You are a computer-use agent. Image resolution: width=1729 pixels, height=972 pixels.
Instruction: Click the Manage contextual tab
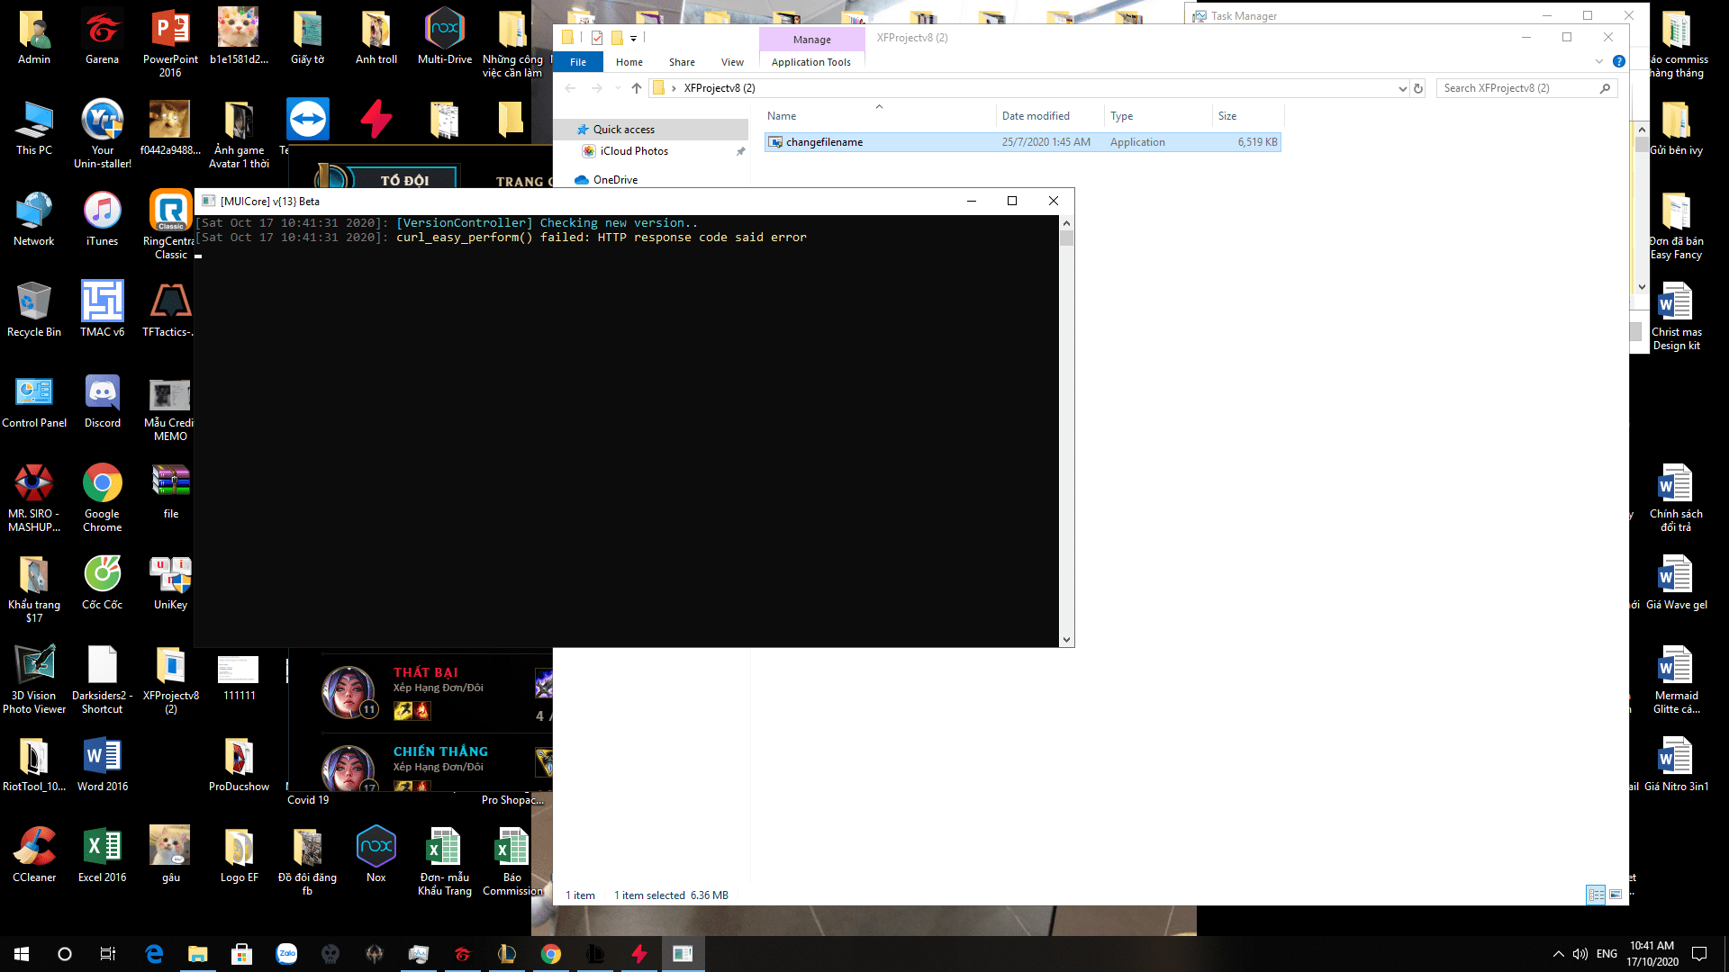point(812,40)
